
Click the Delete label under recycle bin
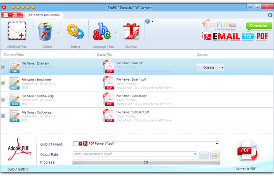(48, 47)
